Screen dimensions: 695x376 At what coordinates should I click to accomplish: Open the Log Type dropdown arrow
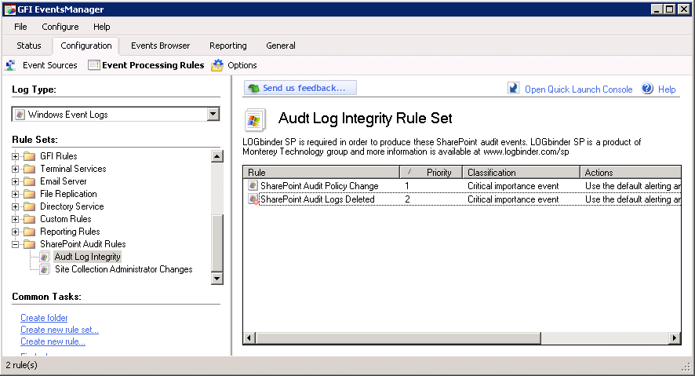click(213, 115)
